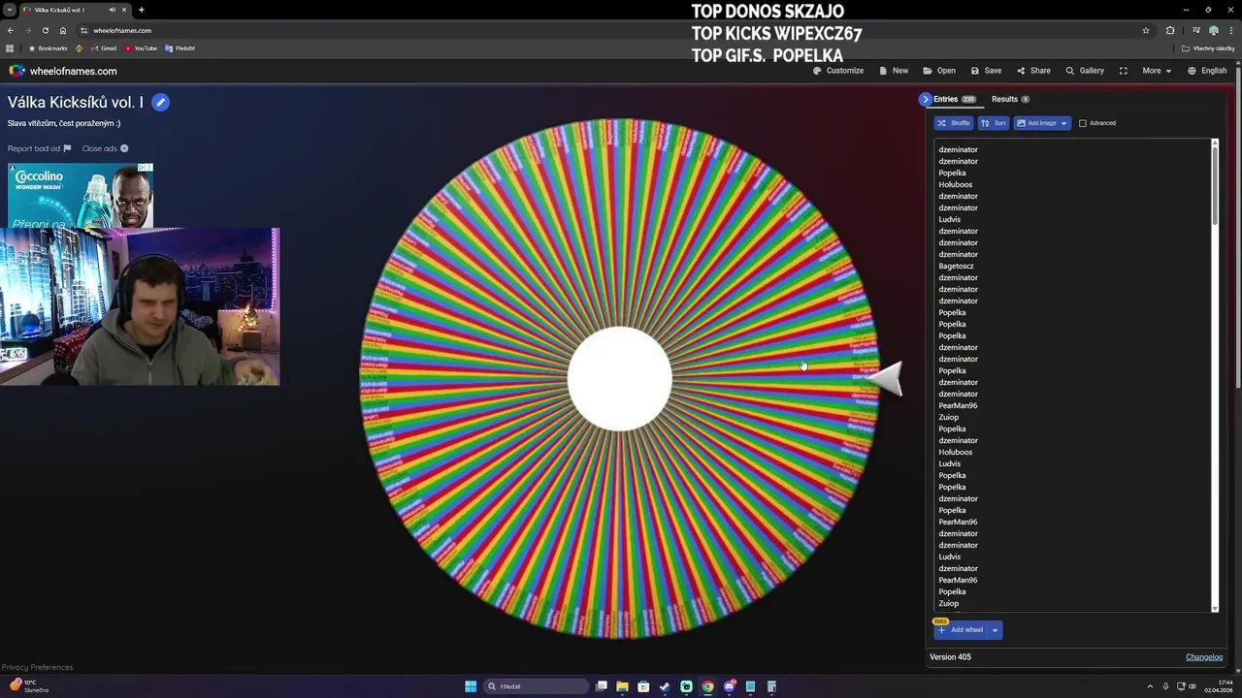Viewport: 1242px width, 698px height.
Task: Open Bookmarks folder in bookmarks bar
Action: [48, 48]
